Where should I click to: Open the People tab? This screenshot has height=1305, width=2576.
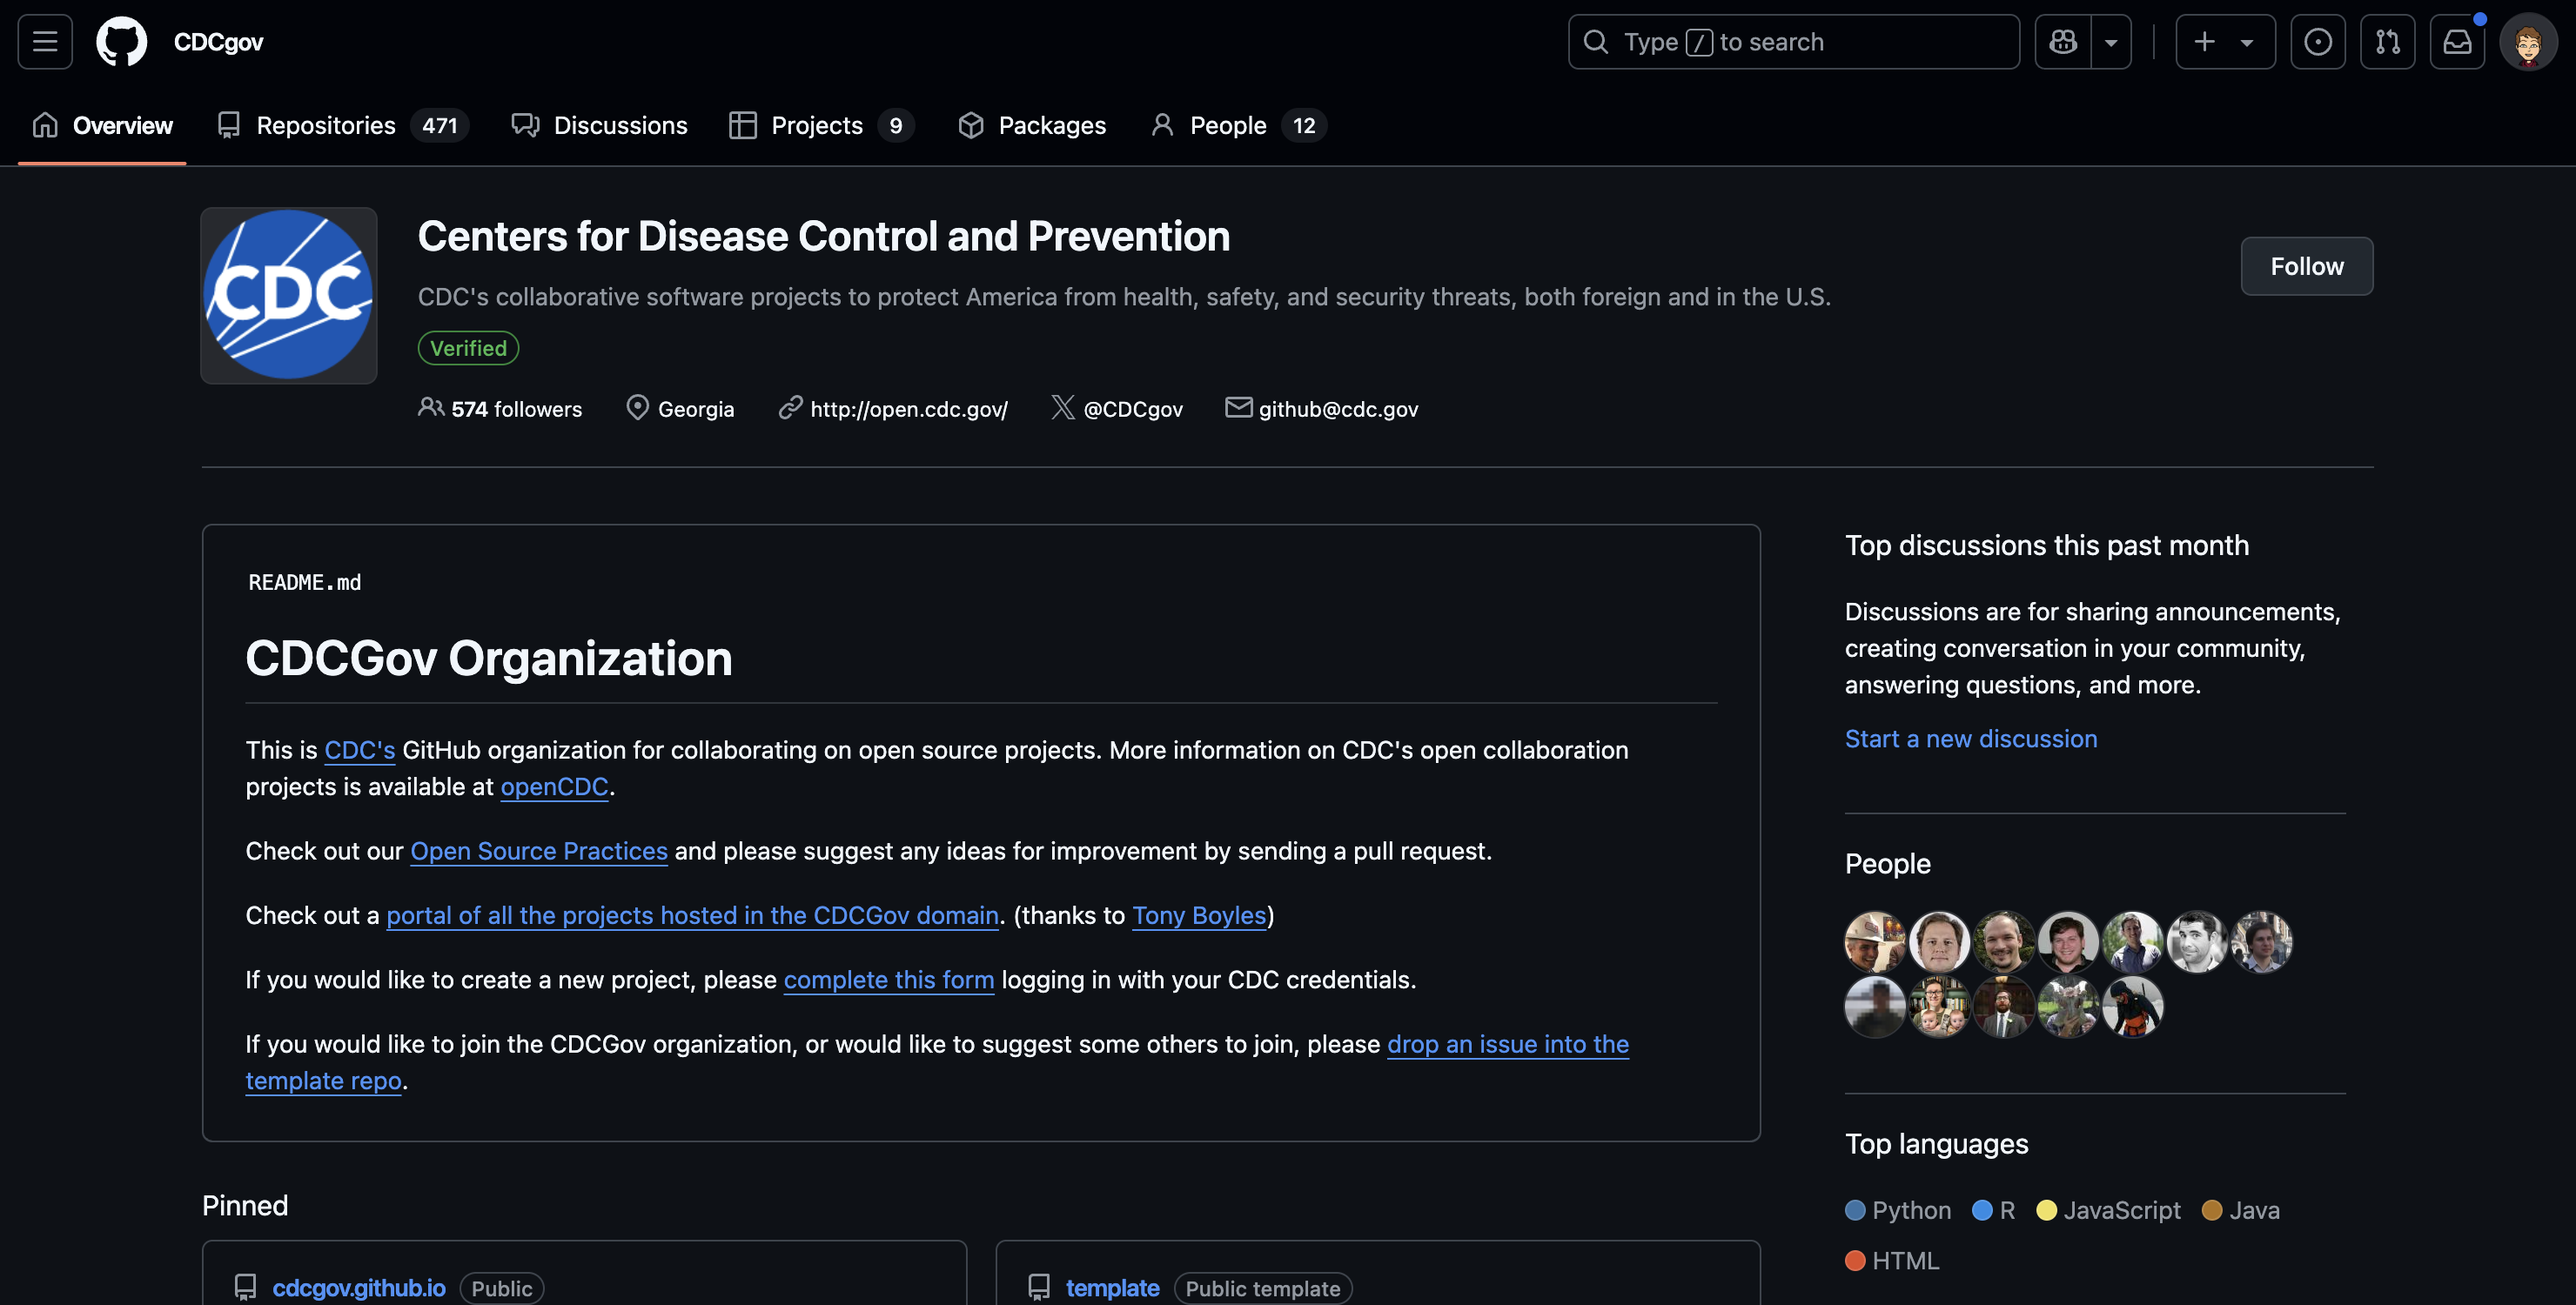point(1238,126)
